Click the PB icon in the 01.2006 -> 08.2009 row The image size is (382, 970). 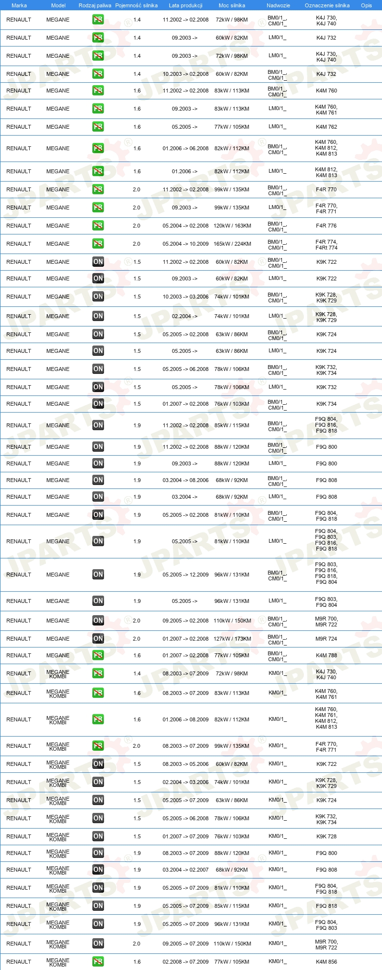tap(98, 719)
